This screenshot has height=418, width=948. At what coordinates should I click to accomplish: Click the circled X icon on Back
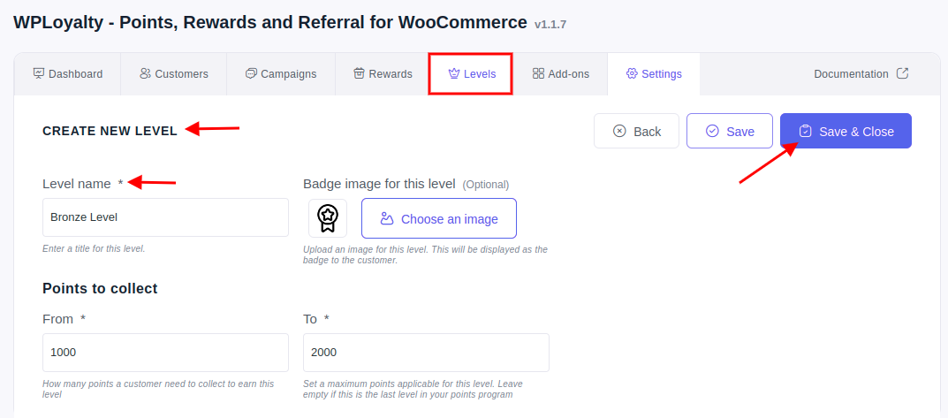619,132
